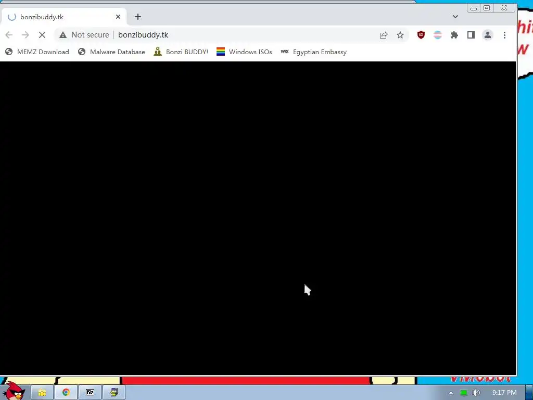Open the Extensions puzzle menu
The image size is (533, 400).
click(x=454, y=35)
